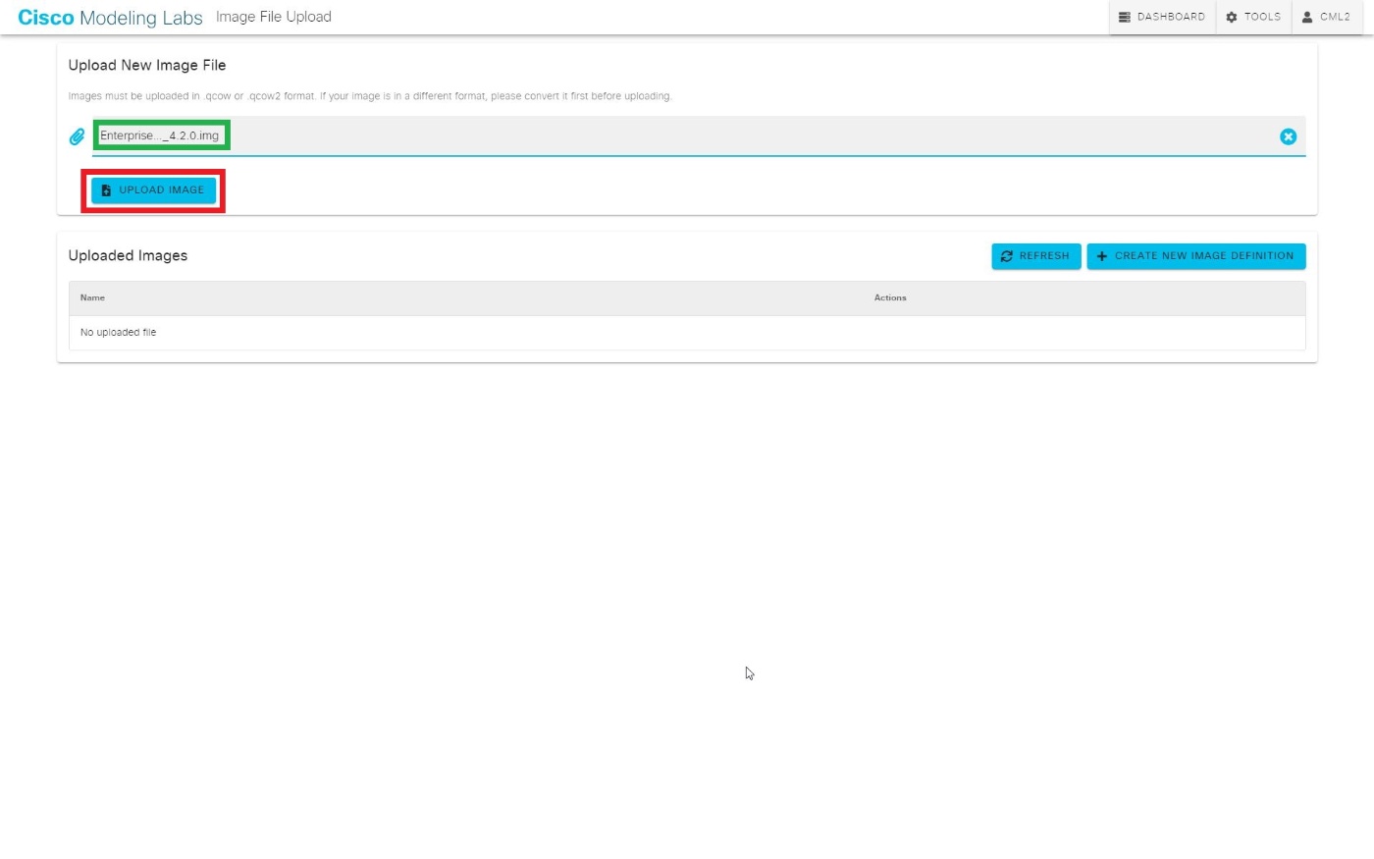Click the person icon beside CML2
The width and height of the screenshot is (1374, 859).
1306,17
